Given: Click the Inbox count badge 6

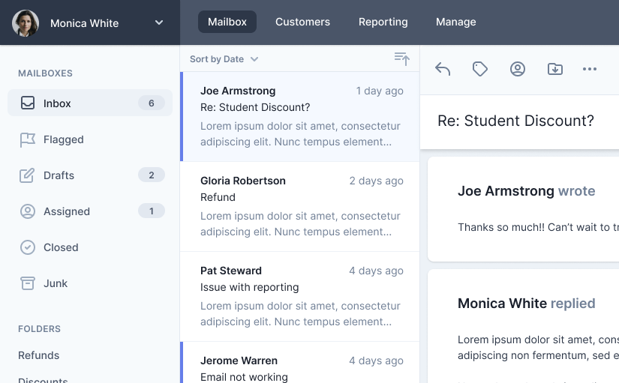Looking at the screenshot, I should [x=152, y=103].
